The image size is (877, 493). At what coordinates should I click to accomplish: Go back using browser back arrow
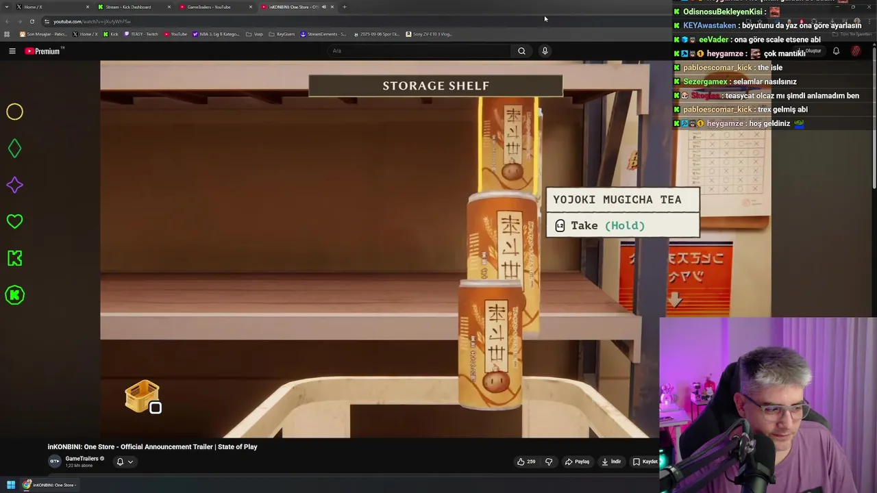7,21
